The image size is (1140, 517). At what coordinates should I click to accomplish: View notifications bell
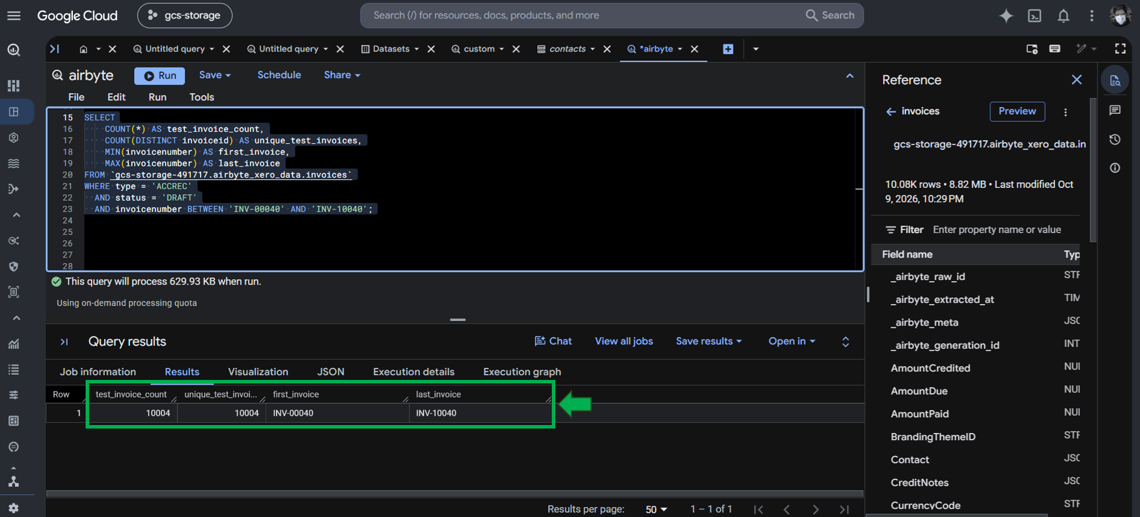(1063, 16)
